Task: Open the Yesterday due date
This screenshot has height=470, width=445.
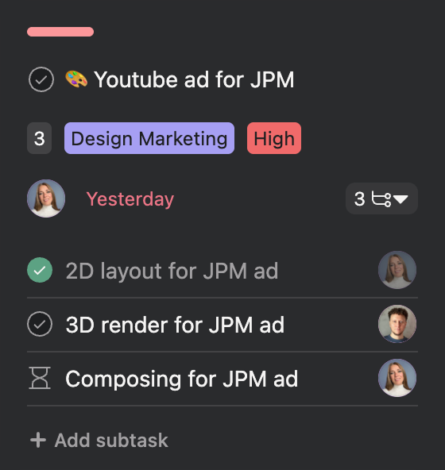Action: tap(130, 198)
